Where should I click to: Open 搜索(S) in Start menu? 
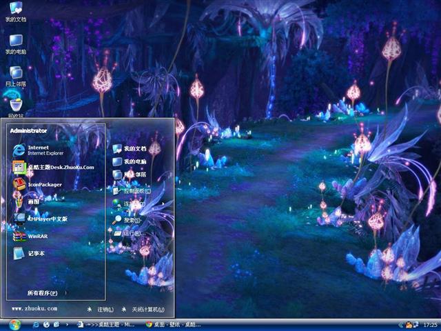pos(127,220)
